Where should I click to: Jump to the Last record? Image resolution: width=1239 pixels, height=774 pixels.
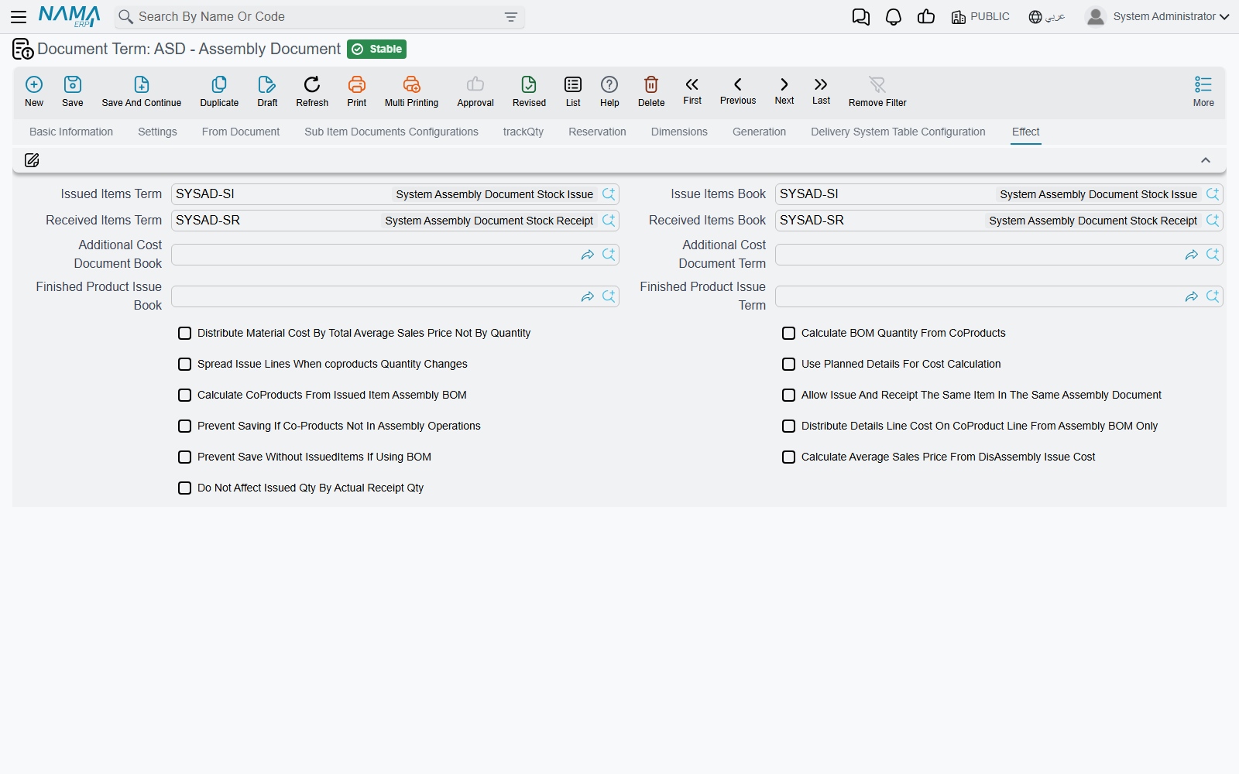821,90
